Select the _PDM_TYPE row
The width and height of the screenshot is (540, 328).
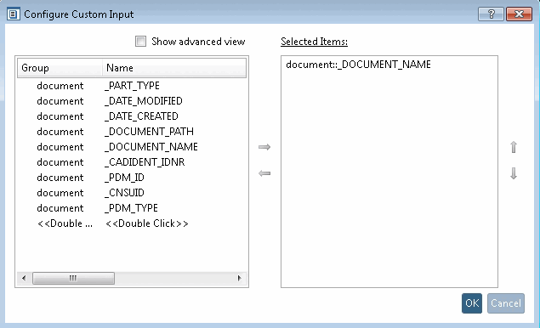pyautogui.click(x=132, y=208)
